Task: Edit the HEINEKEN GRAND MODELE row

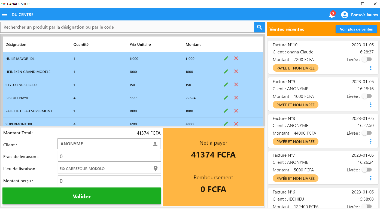Action: tap(226, 71)
